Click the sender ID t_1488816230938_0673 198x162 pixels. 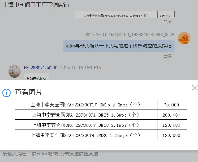151,35
